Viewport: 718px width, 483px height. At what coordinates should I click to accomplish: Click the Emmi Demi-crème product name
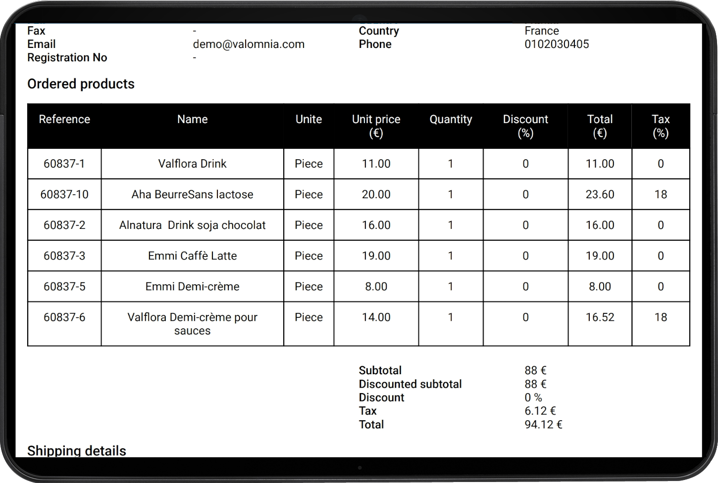[x=192, y=286]
